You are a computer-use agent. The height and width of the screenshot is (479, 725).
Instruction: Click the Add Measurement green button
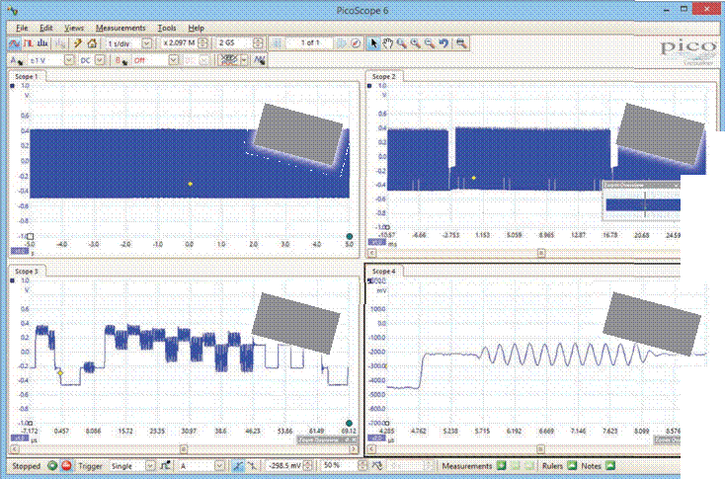pos(501,465)
